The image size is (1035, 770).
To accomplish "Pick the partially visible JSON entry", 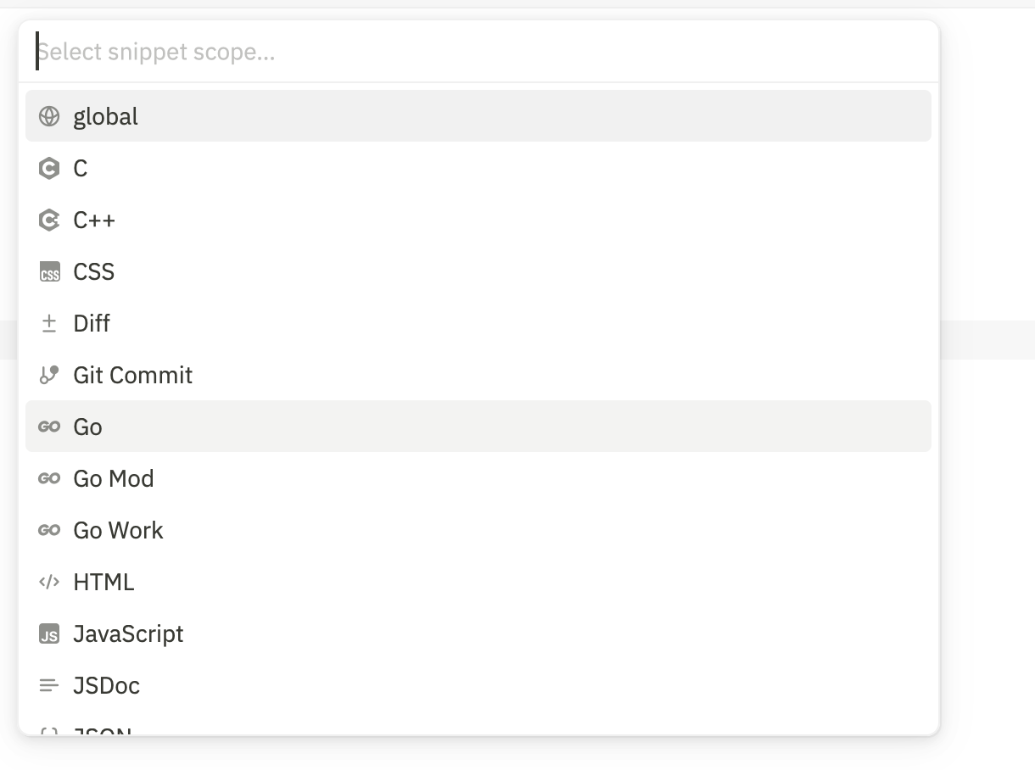I will 103,730.
